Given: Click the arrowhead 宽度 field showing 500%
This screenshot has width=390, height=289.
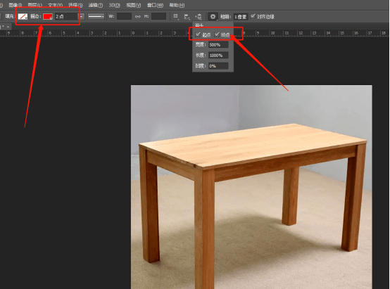Looking at the screenshot, I should tap(218, 45).
